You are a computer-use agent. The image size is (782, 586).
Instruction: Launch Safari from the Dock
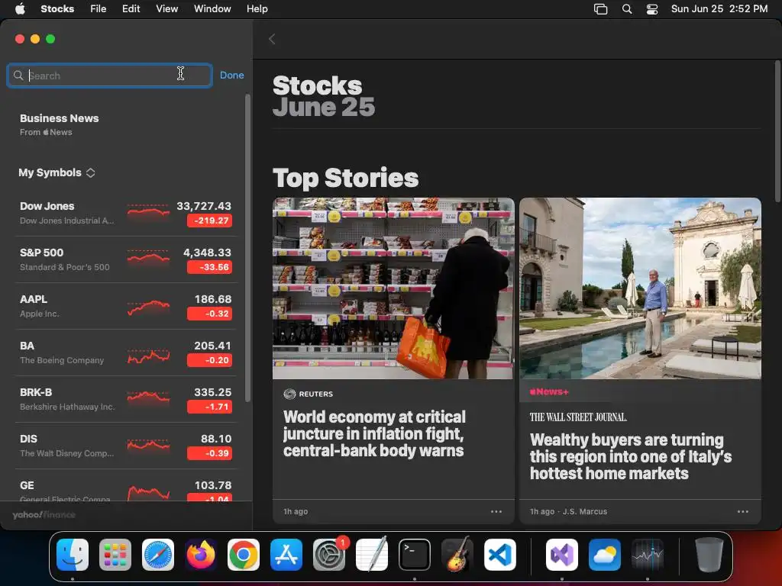(158, 555)
